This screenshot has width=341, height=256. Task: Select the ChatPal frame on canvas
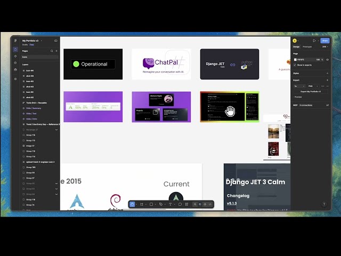(x=161, y=64)
